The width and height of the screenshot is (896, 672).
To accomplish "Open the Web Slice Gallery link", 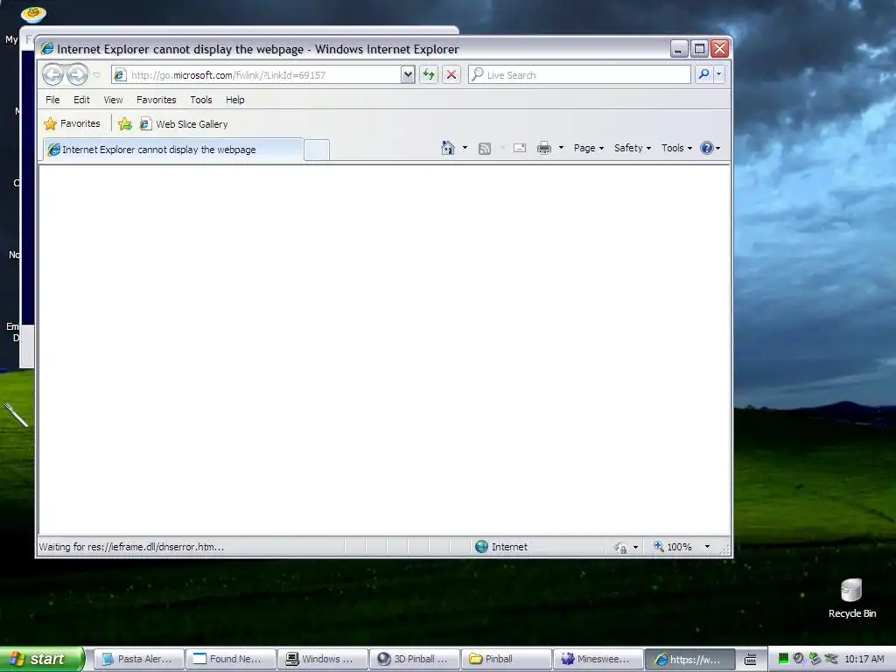I will (184, 124).
